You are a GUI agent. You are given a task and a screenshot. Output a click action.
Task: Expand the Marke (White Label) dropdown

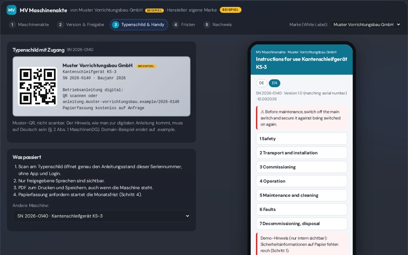pyautogui.click(x=365, y=24)
